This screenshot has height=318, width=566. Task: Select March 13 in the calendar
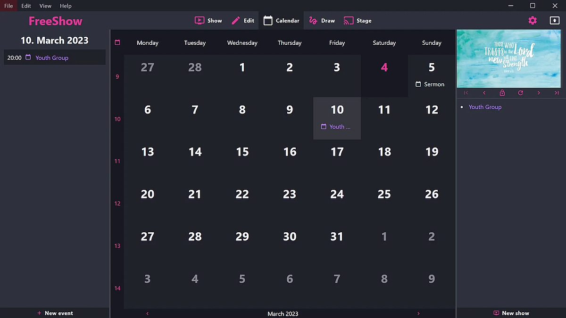[x=148, y=160]
